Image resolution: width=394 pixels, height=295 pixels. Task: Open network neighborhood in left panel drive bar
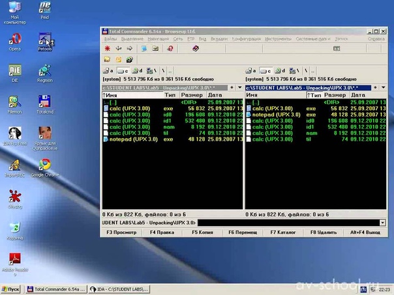pyautogui.click(x=151, y=71)
